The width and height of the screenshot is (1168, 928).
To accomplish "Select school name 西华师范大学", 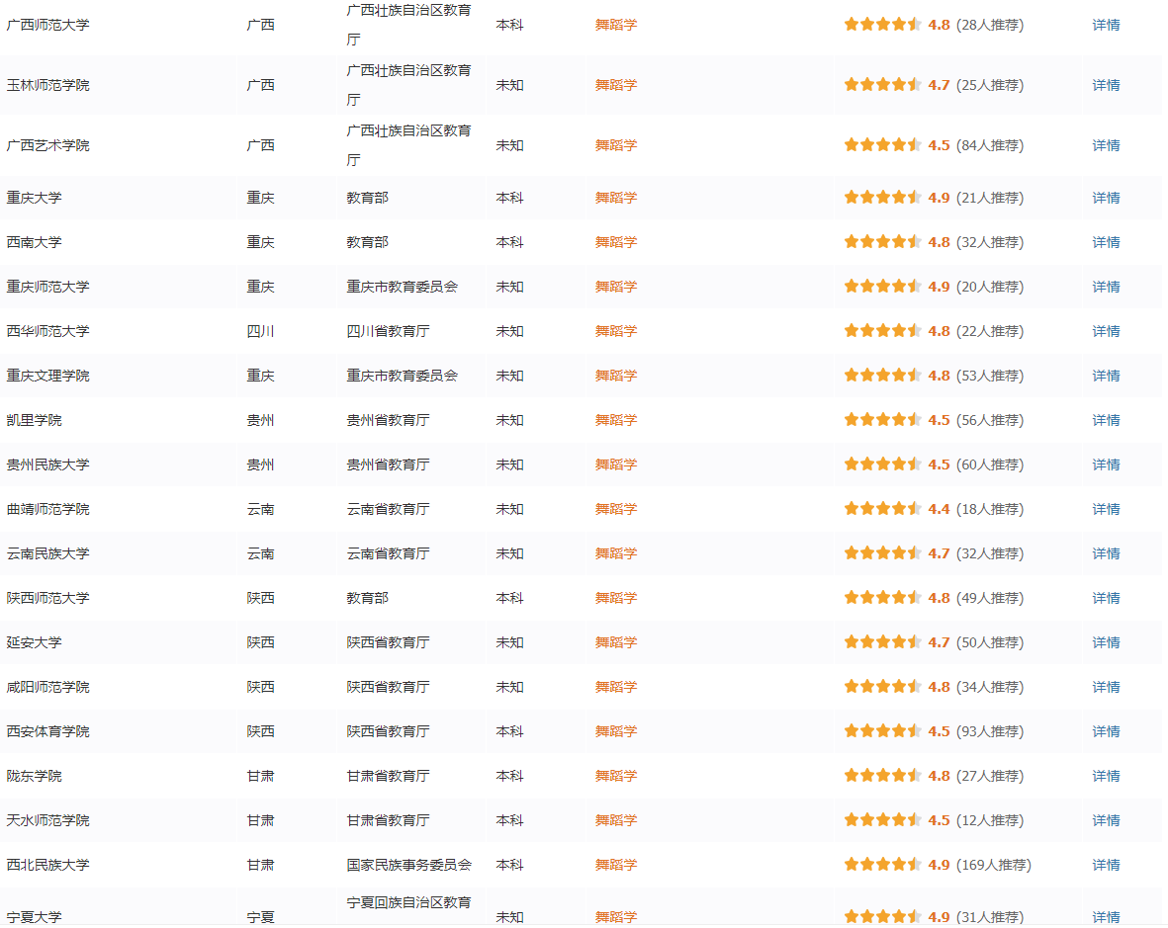I will pos(47,331).
